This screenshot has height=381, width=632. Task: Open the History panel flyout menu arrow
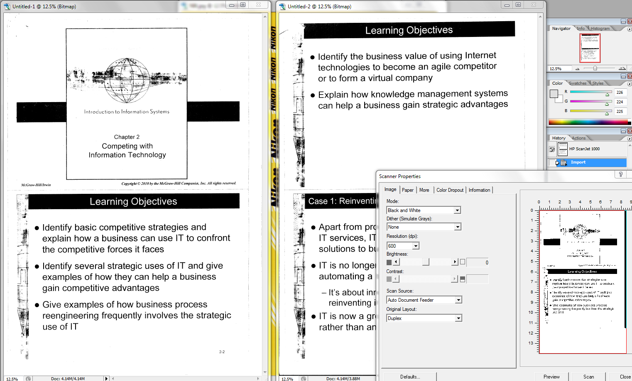coord(630,138)
